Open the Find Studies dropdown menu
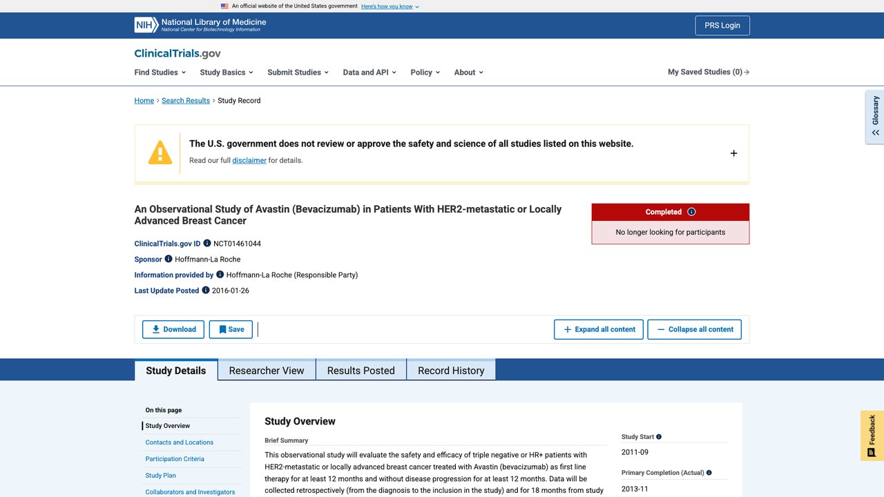This screenshot has width=884, height=497. pos(160,72)
